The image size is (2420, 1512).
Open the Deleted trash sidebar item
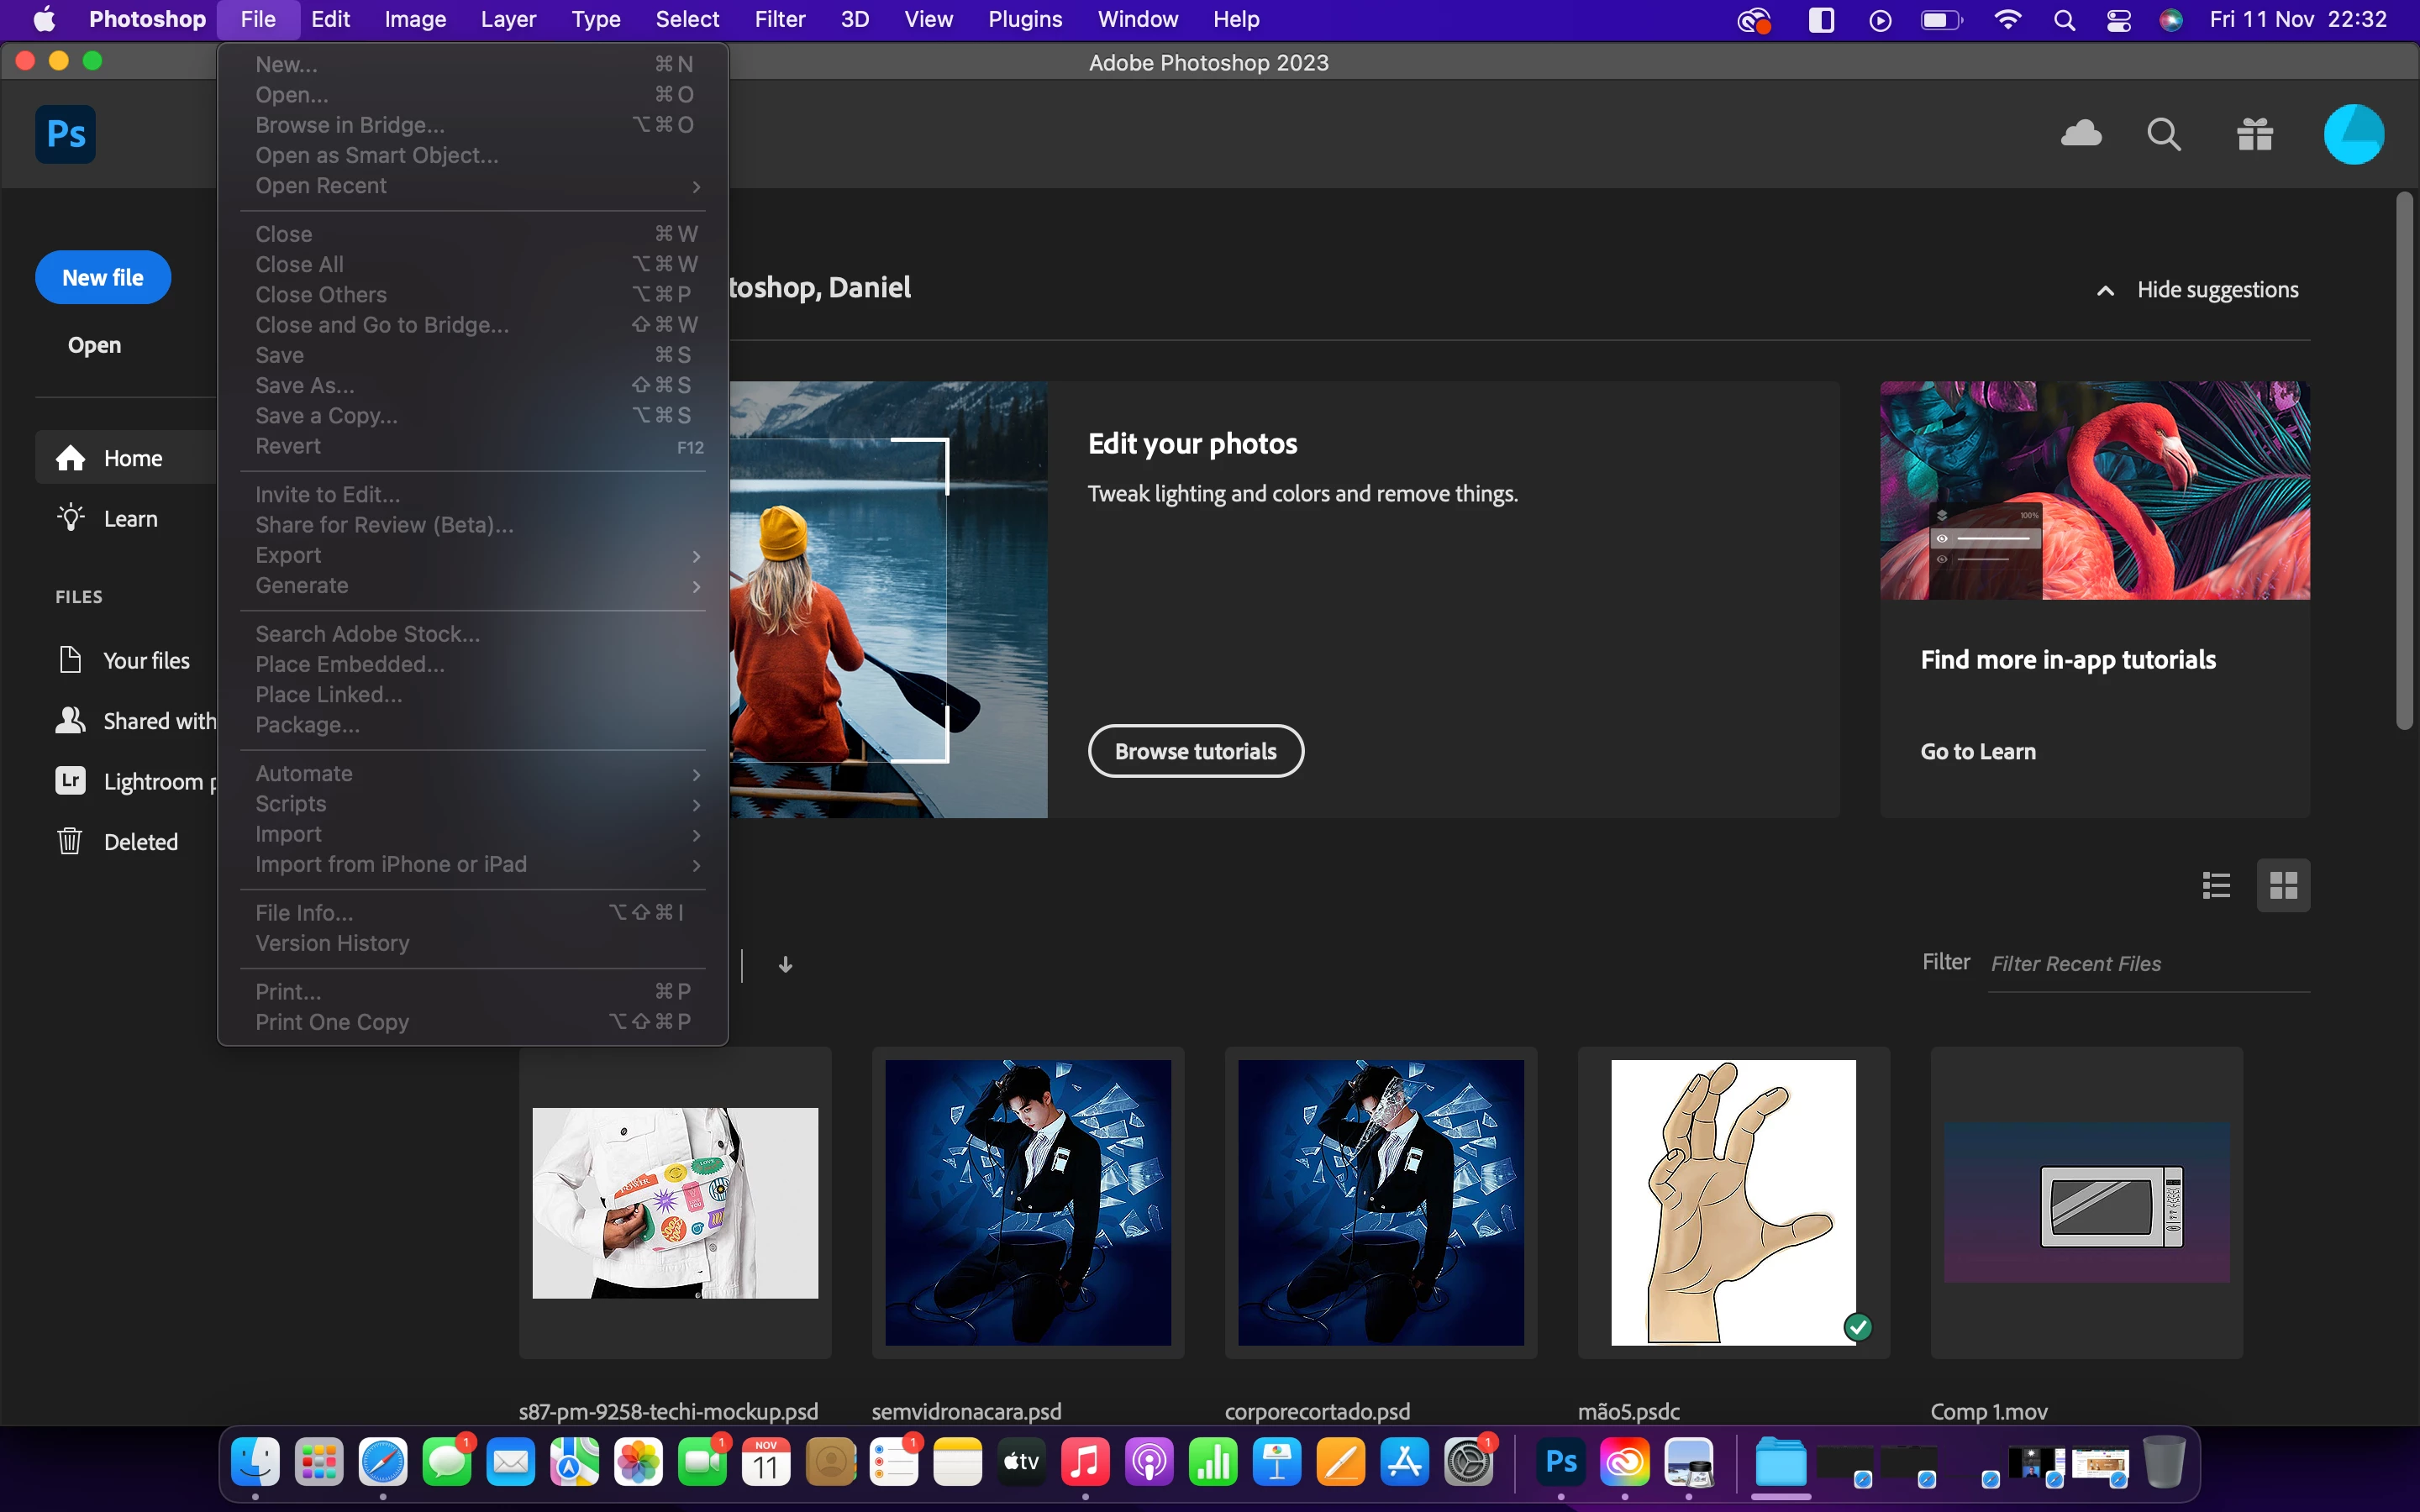click(x=140, y=841)
